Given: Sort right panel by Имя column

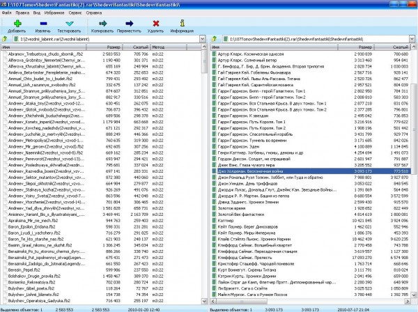Looking at the screenshot, I should (274, 47).
